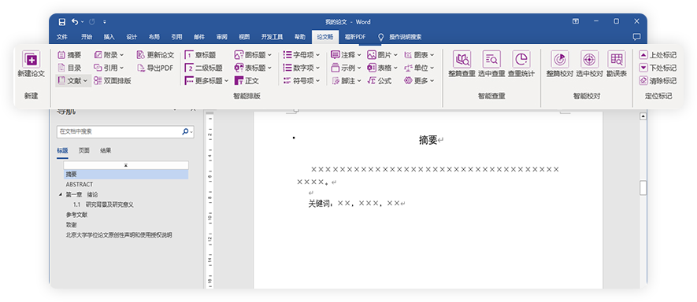The height and width of the screenshot is (302, 697).
Task: Switch to the 开始 Home tab
Action: point(87,37)
